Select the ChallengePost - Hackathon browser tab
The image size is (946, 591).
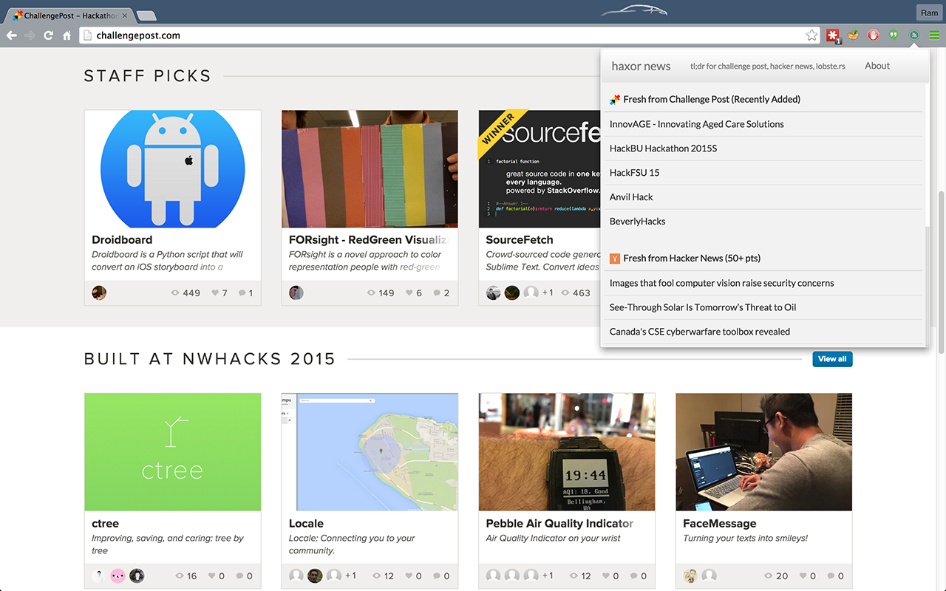pos(70,15)
